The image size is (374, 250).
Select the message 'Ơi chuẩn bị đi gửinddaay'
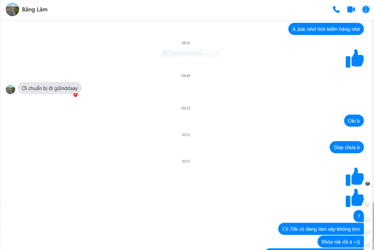click(x=50, y=88)
